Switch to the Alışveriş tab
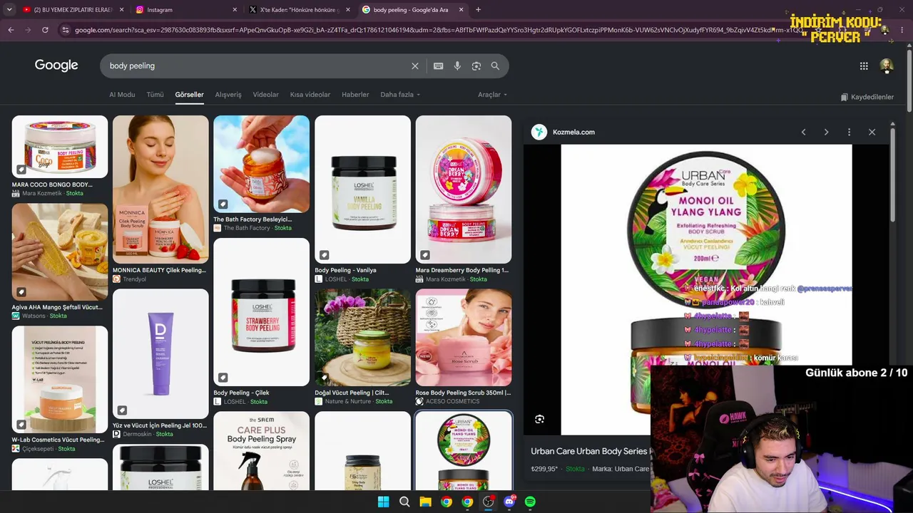Viewport: 913px width, 513px height. pyautogui.click(x=228, y=95)
